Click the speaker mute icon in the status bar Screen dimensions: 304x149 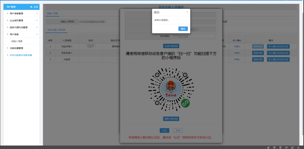coord(286,147)
